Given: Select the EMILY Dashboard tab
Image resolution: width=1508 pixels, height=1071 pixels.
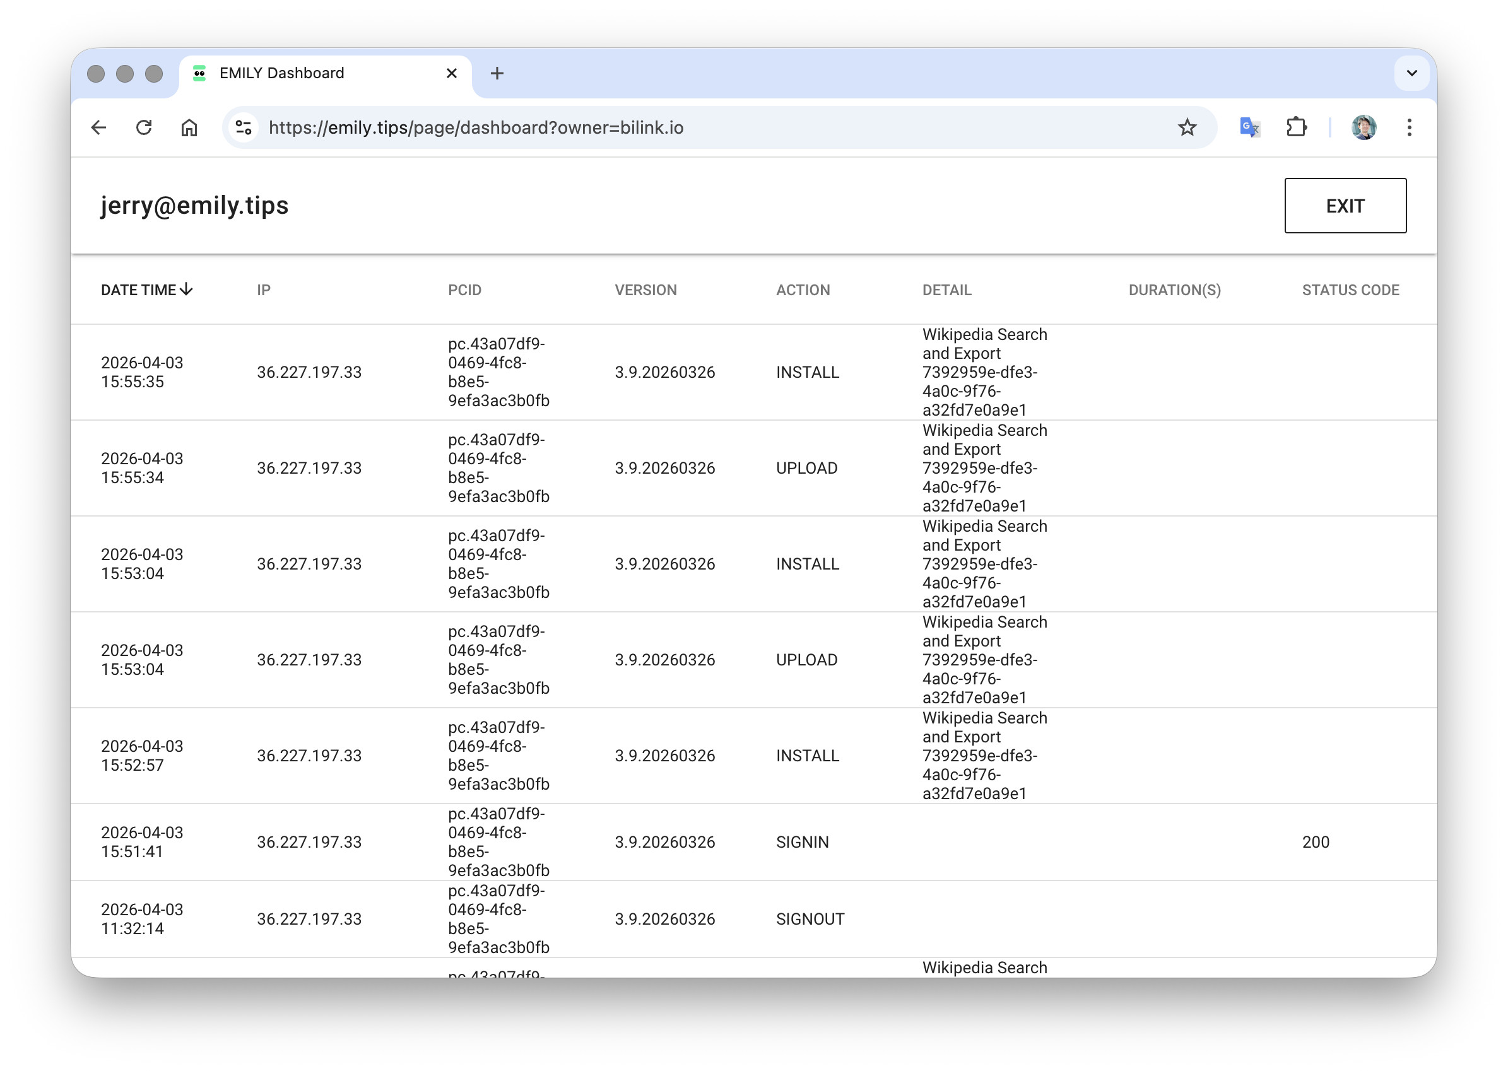Looking at the screenshot, I should (281, 73).
